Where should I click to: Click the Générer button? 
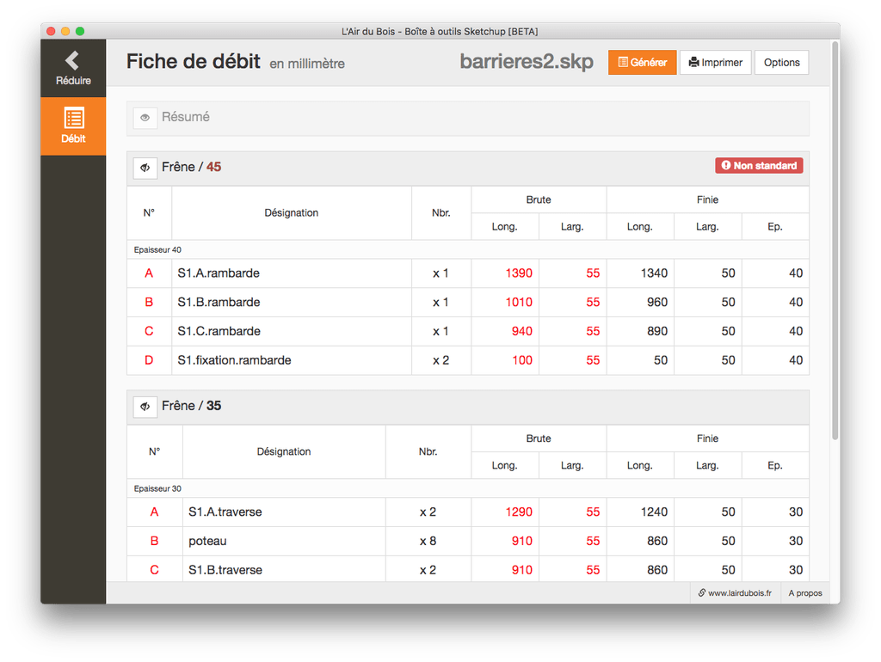coord(642,62)
